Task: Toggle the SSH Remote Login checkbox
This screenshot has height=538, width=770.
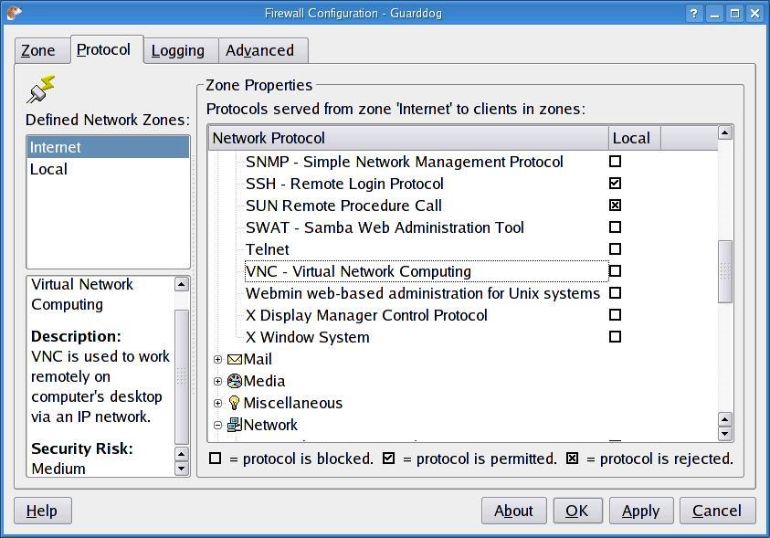Action: point(615,183)
